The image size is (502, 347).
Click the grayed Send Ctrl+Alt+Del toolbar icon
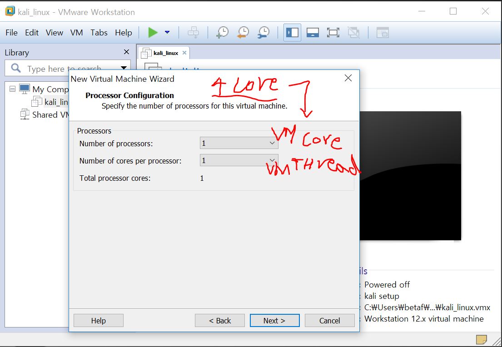194,32
